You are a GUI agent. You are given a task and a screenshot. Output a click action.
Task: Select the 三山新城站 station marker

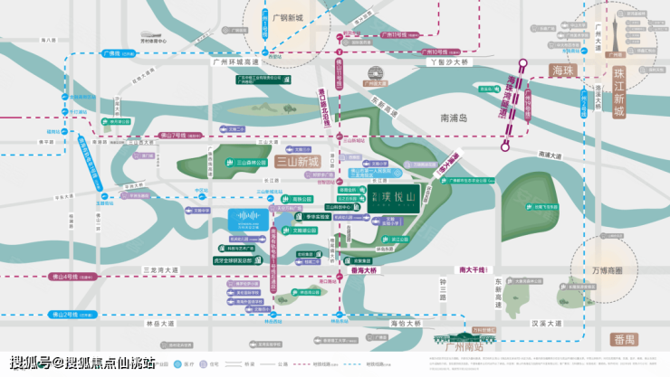click(340, 137)
